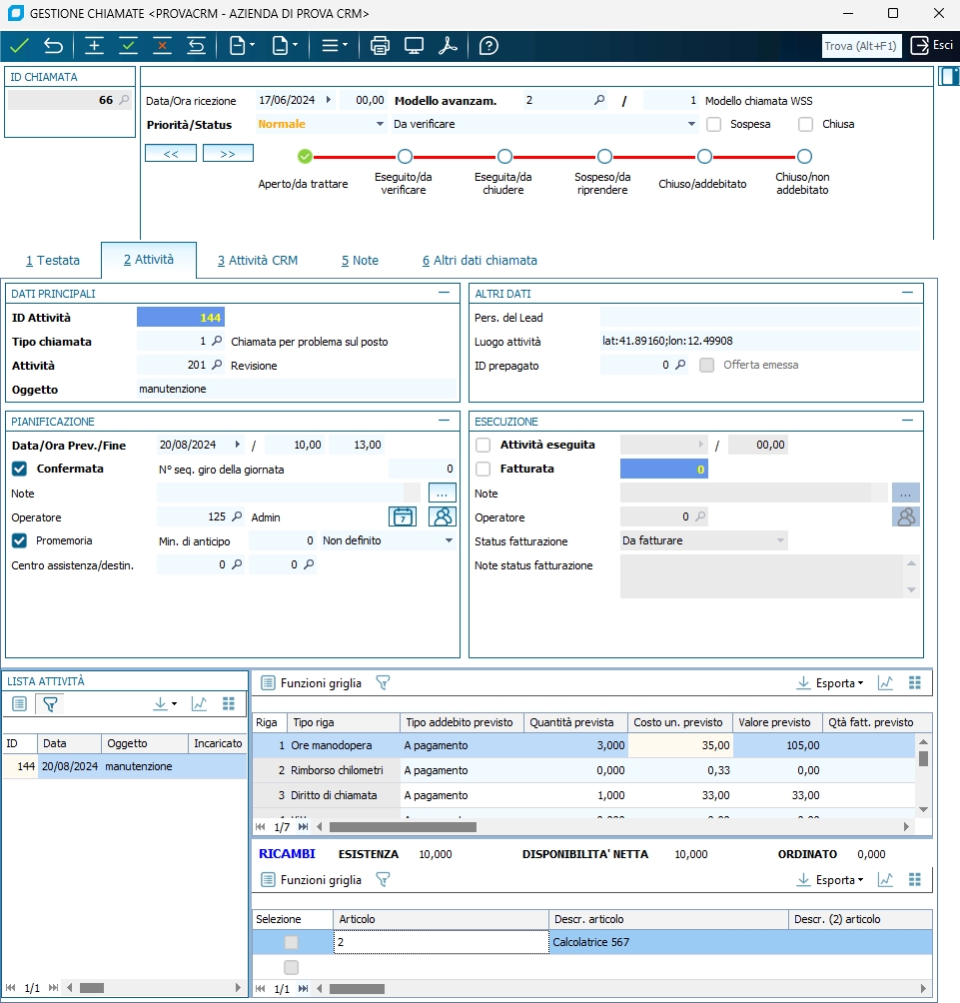Click the help question mark icon
960x1003 pixels.
[488, 46]
